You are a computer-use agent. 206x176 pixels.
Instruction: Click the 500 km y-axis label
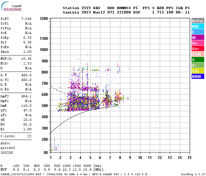coord(45,106)
